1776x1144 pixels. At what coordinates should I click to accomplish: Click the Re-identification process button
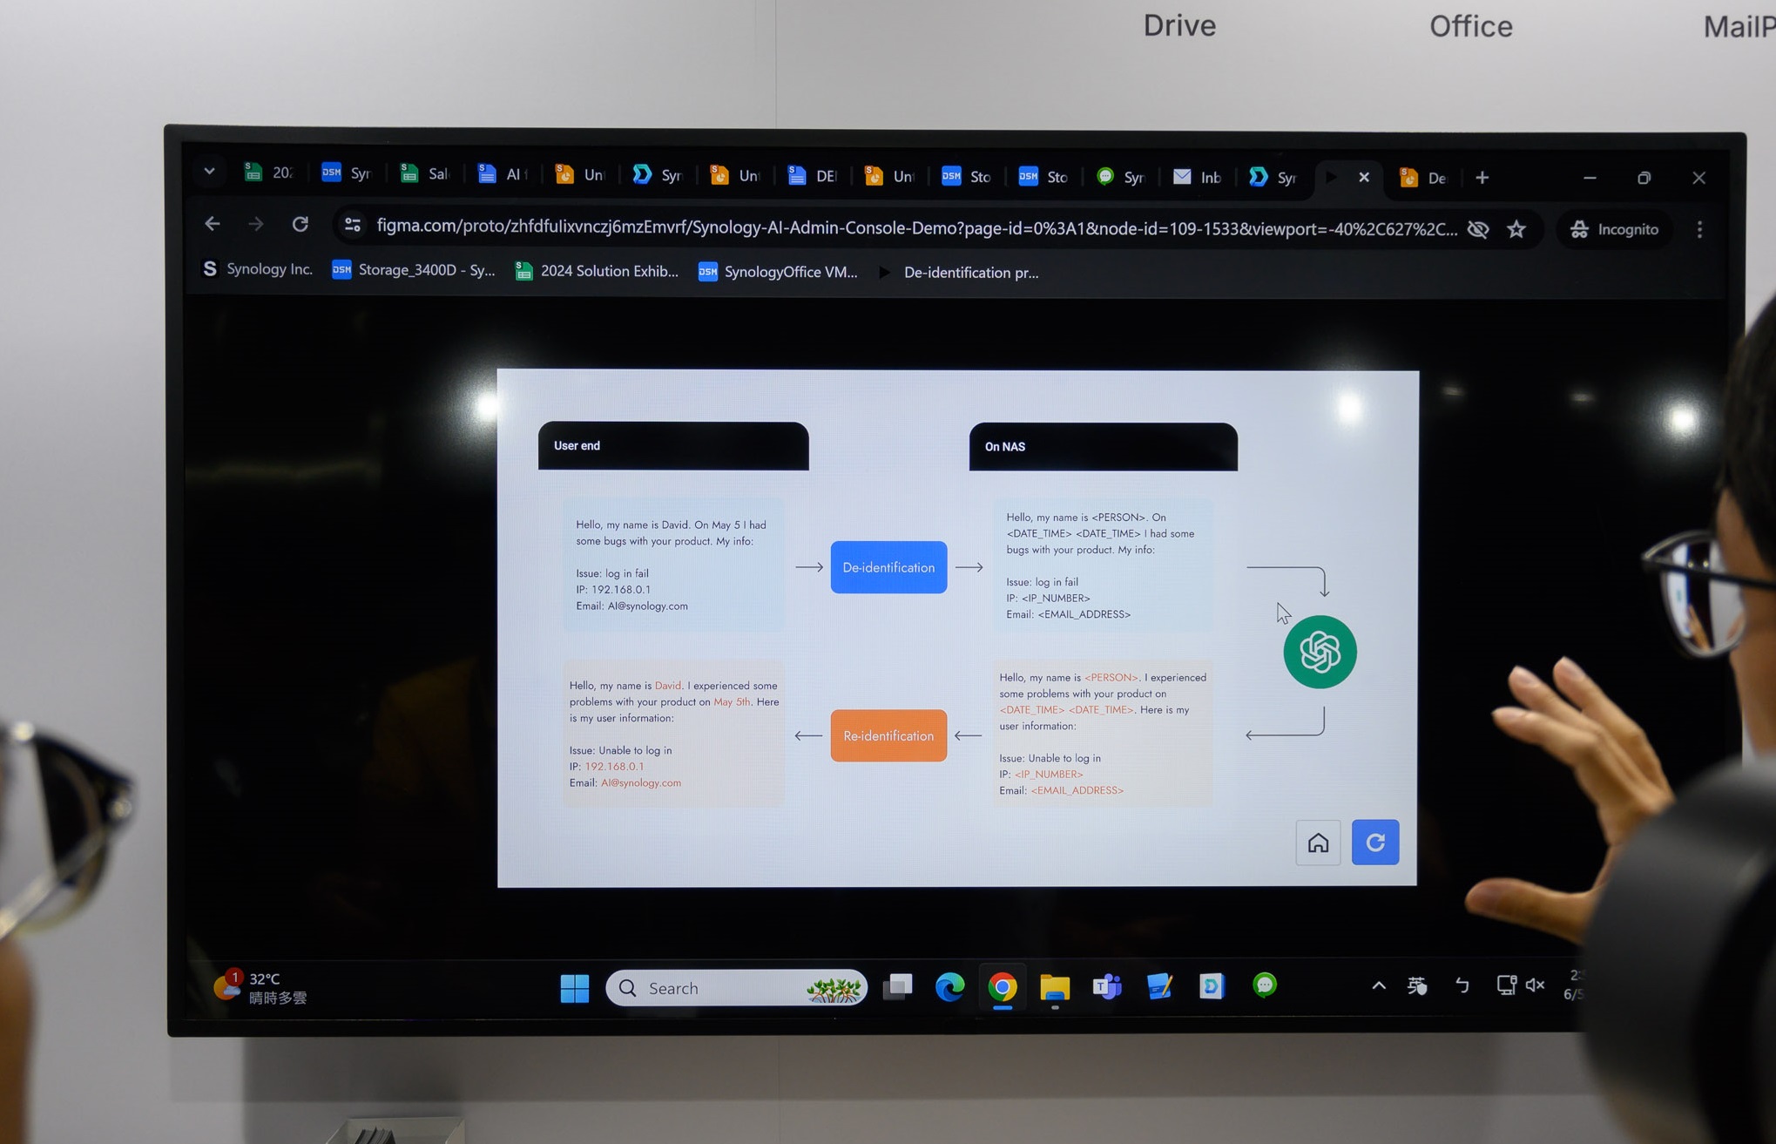pos(888,734)
